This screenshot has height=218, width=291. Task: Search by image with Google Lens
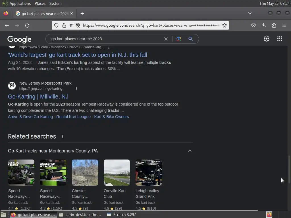pos(178,39)
